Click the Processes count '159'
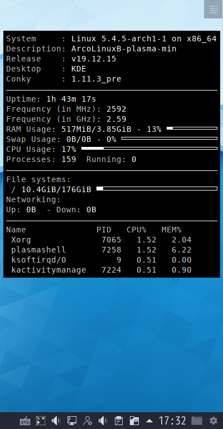Image resolution: width=223 pixels, height=429 pixels. click(x=69, y=159)
